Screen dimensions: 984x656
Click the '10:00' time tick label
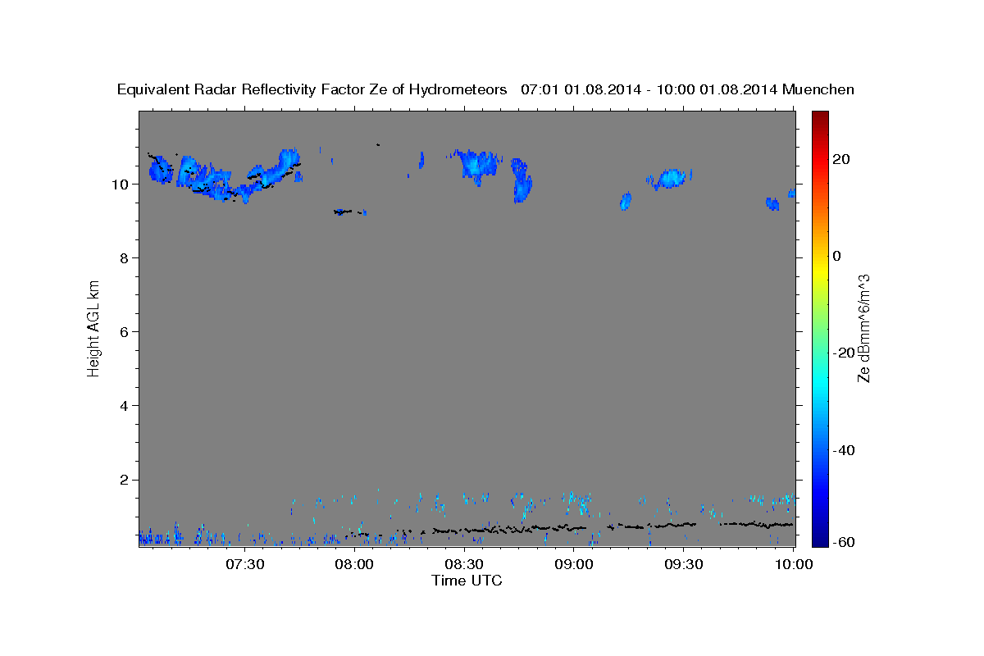tap(795, 564)
